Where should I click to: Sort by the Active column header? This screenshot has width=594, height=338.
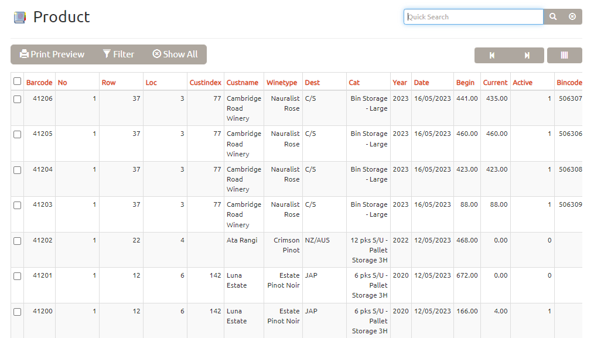click(523, 83)
